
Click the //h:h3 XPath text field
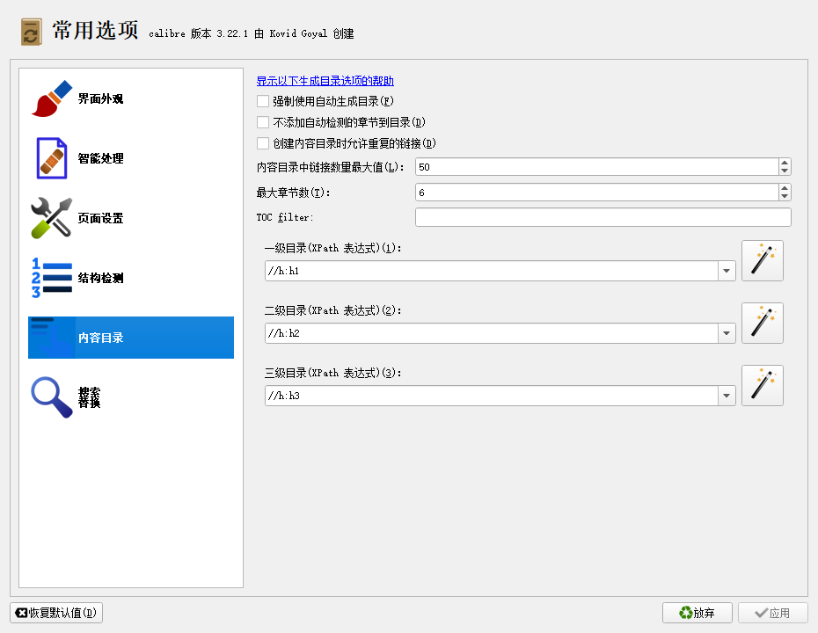pyautogui.click(x=492, y=396)
